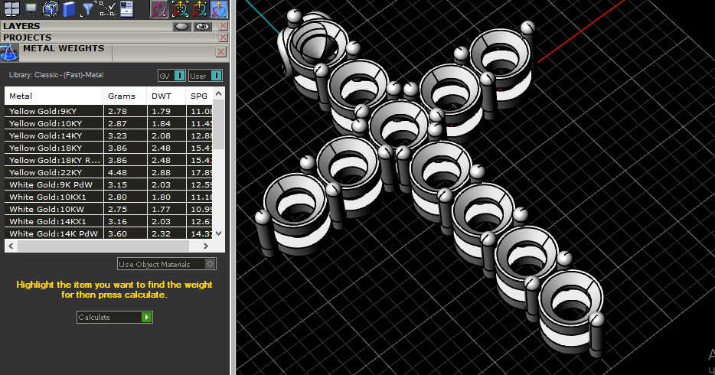This screenshot has height=375, width=715.
Task: Sort by the SPG column header
Action: click(199, 96)
